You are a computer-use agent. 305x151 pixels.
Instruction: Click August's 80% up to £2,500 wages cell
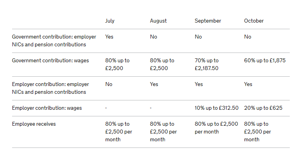click(x=162, y=65)
